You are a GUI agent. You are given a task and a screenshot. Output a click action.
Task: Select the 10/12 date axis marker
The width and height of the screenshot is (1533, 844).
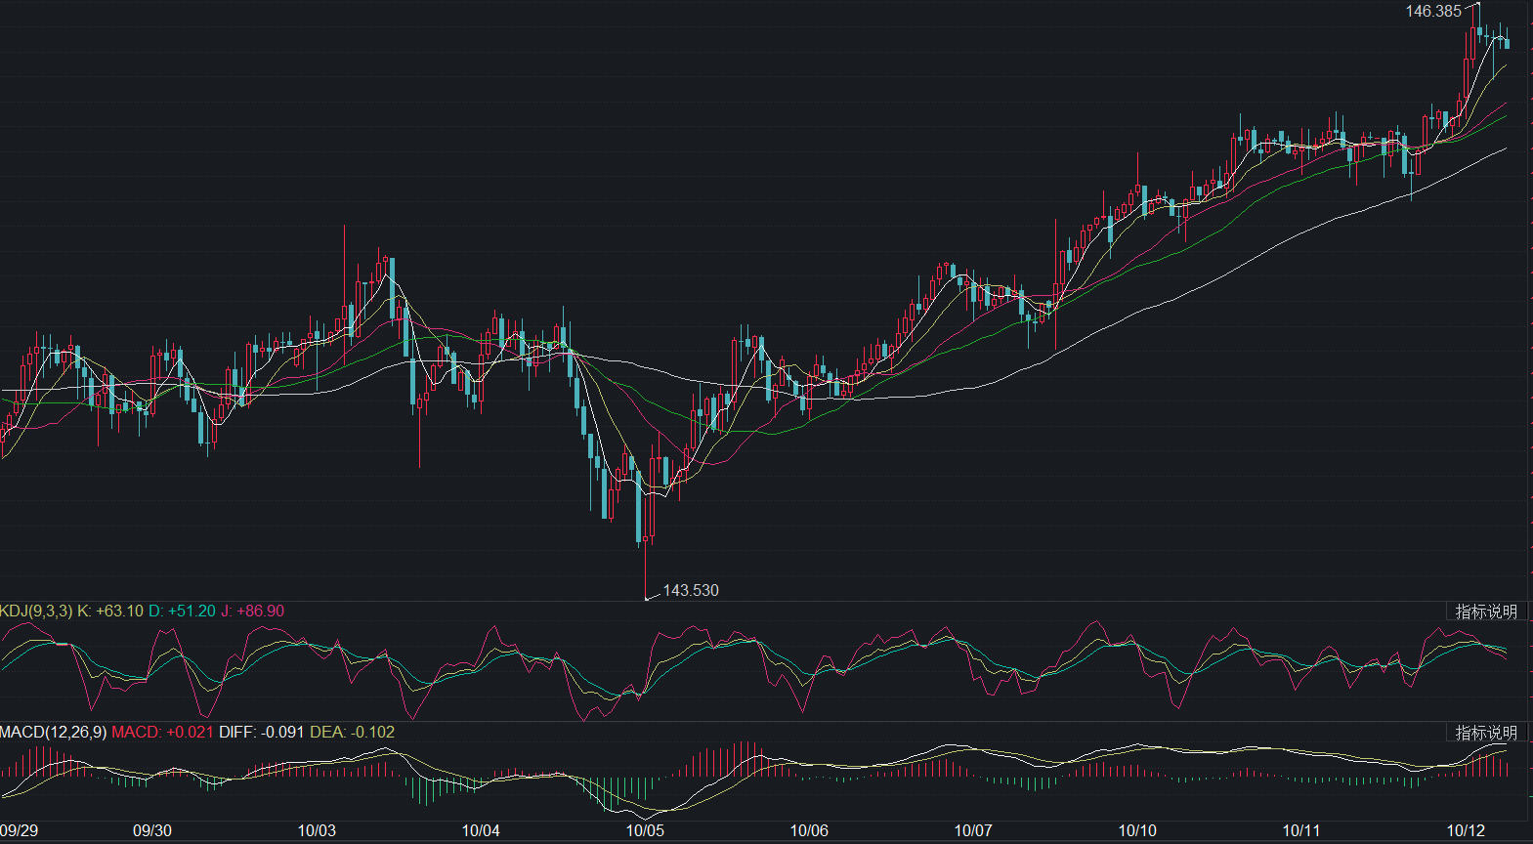(1466, 831)
